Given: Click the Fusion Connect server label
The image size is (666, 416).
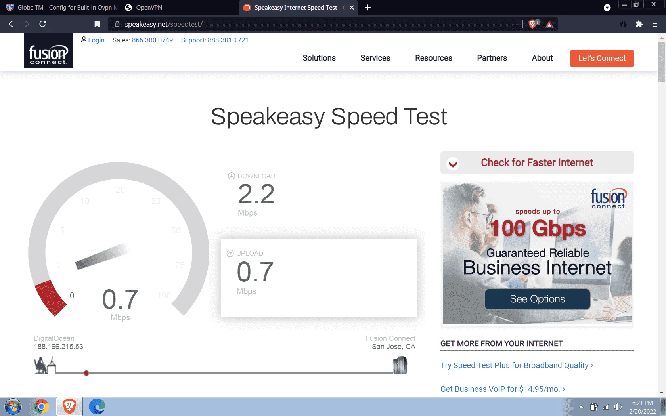Looking at the screenshot, I should [x=390, y=338].
